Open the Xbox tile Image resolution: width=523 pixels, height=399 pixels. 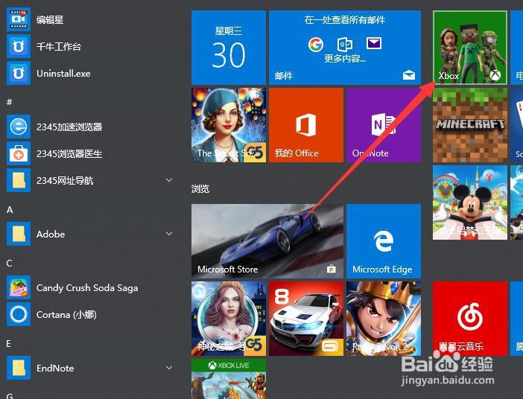tap(470, 48)
